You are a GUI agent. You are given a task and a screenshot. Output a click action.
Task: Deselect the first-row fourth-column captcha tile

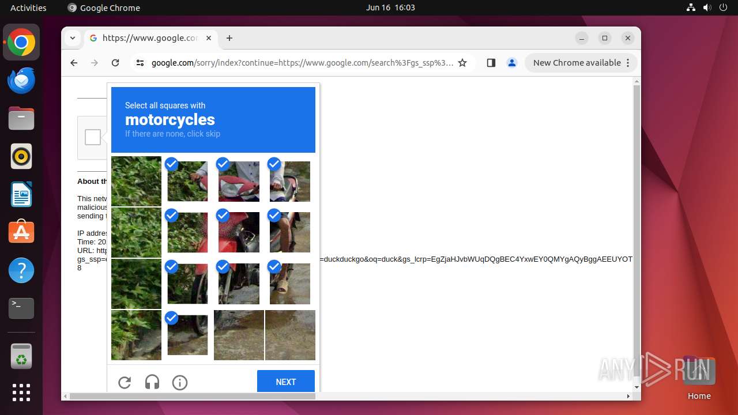pos(290,181)
